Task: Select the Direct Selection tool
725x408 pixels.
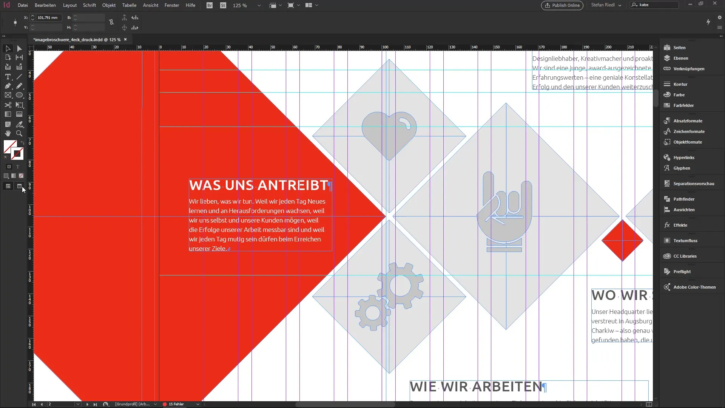Action: tap(19, 48)
